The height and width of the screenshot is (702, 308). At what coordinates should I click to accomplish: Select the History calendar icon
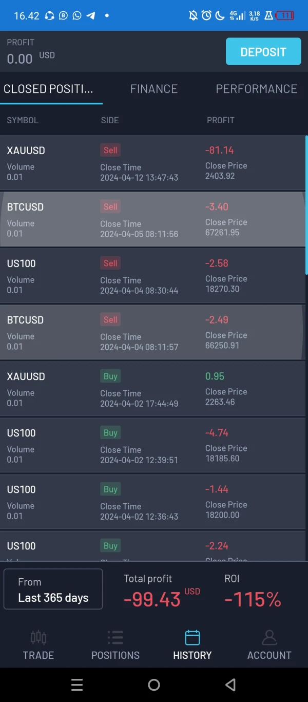point(192,638)
